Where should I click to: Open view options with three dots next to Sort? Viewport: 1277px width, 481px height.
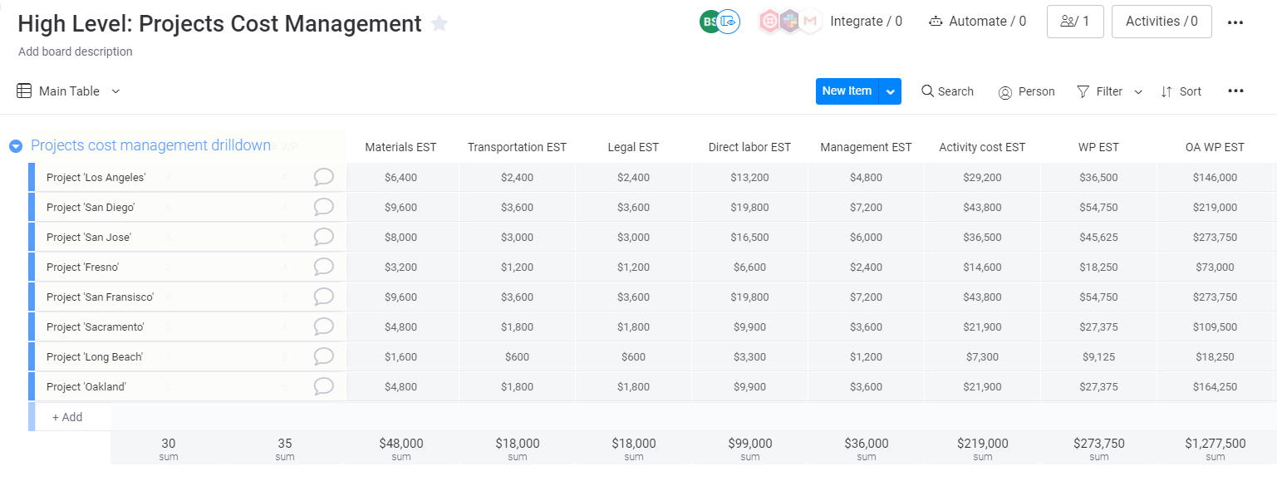pos(1235,91)
